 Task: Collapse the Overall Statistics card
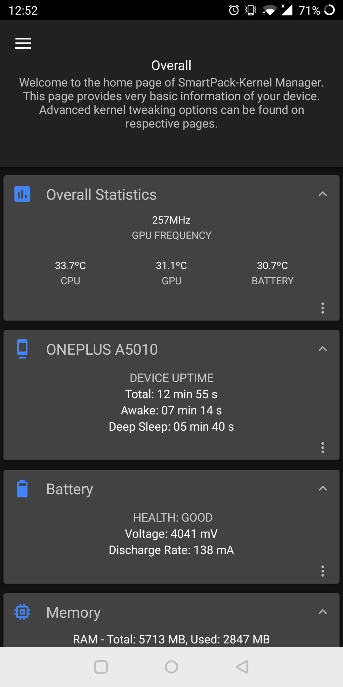click(323, 194)
